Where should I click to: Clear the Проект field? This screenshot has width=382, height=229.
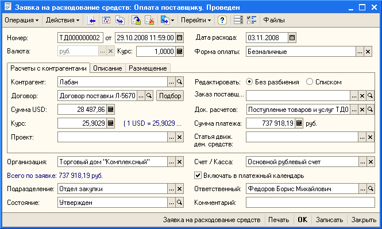pos(180,137)
